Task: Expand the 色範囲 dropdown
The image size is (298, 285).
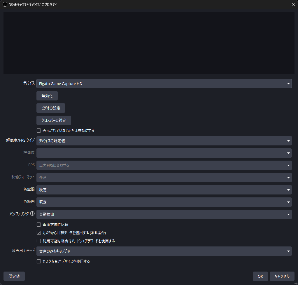Action: pos(164,202)
